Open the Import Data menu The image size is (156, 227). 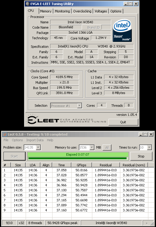[35, 140]
